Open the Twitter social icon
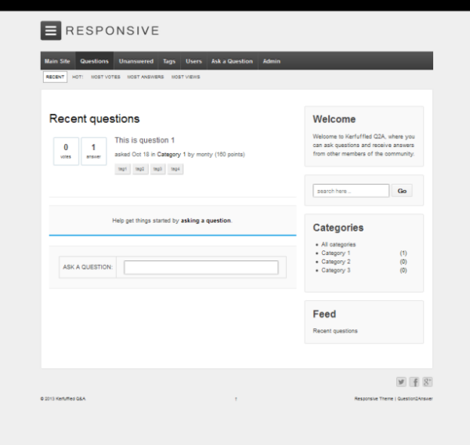Image resolution: width=470 pixels, height=445 pixels. tap(401, 382)
